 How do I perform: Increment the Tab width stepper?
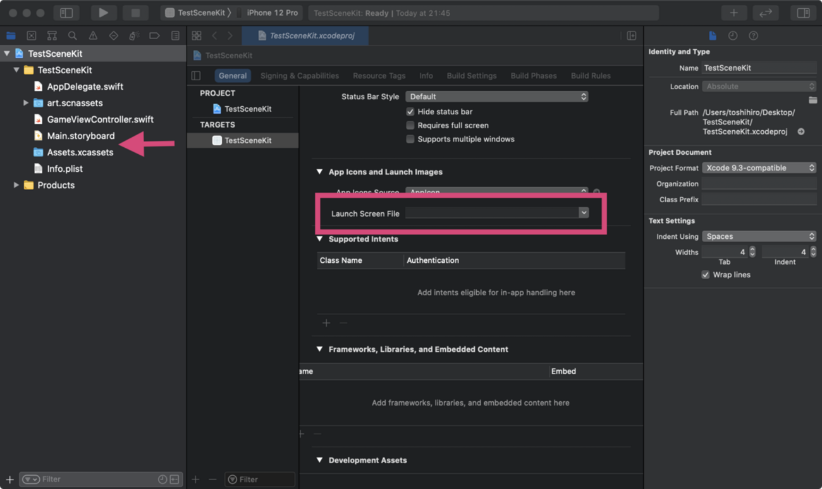tap(752, 250)
